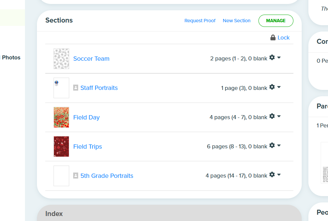The image size is (328, 221).
Task: Open settings gear for Staff Portraits section
Action: coord(272,87)
